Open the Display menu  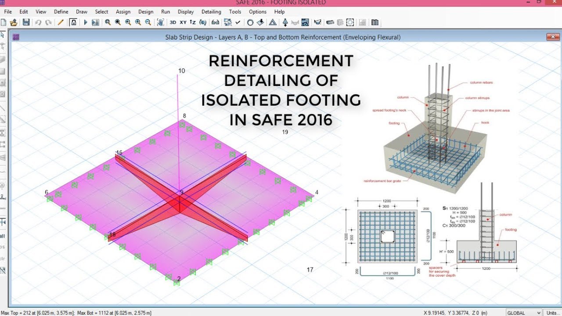pyautogui.click(x=186, y=12)
